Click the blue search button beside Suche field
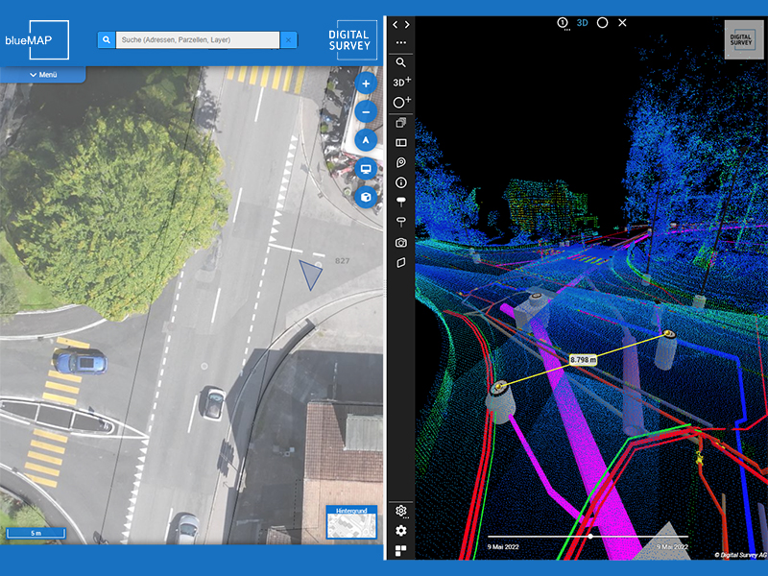 coord(106,40)
